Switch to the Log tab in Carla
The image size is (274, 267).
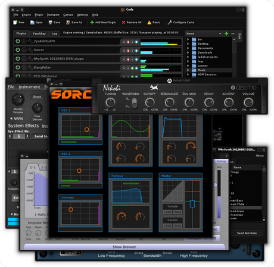tap(55, 33)
